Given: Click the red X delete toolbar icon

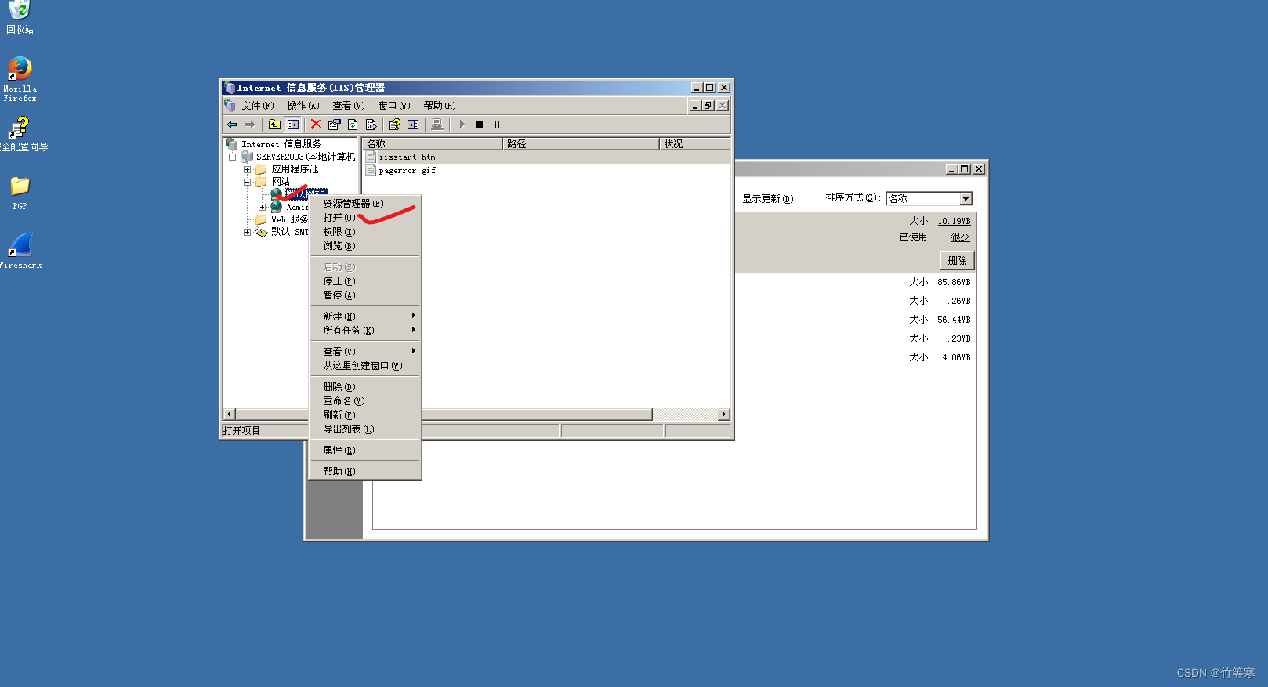Looking at the screenshot, I should click(316, 125).
